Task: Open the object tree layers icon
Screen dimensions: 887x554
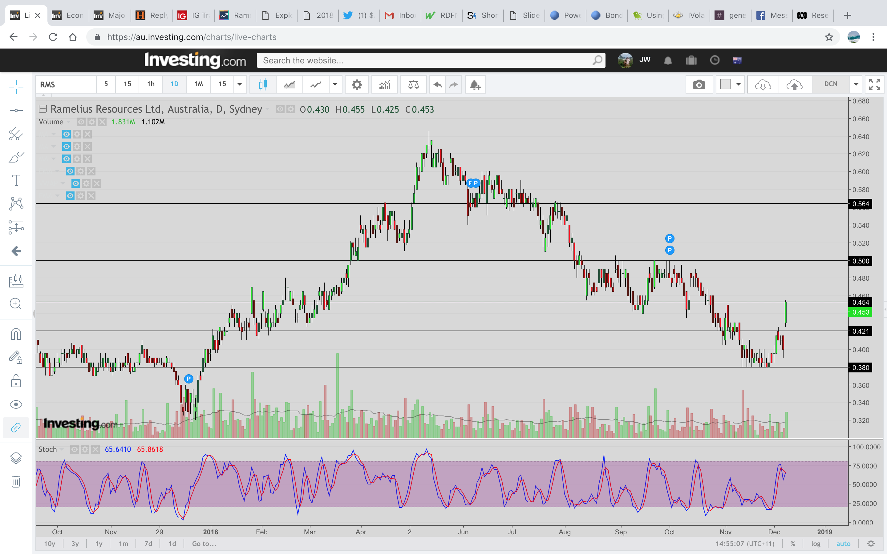Action: (x=16, y=458)
